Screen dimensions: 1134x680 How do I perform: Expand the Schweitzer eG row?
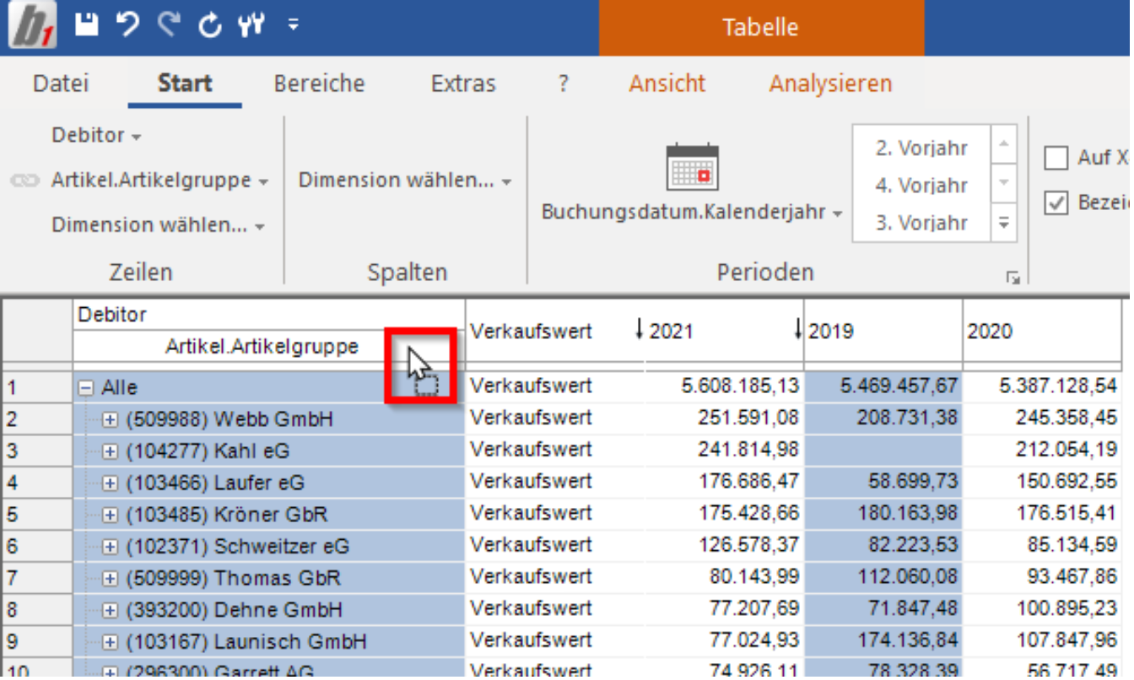[110, 547]
